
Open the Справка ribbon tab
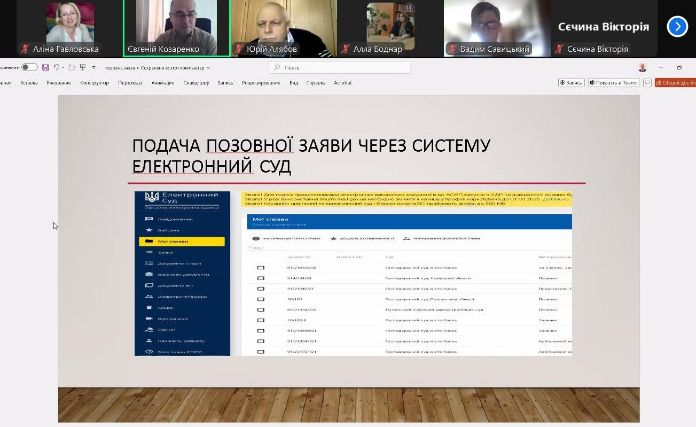click(316, 83)
